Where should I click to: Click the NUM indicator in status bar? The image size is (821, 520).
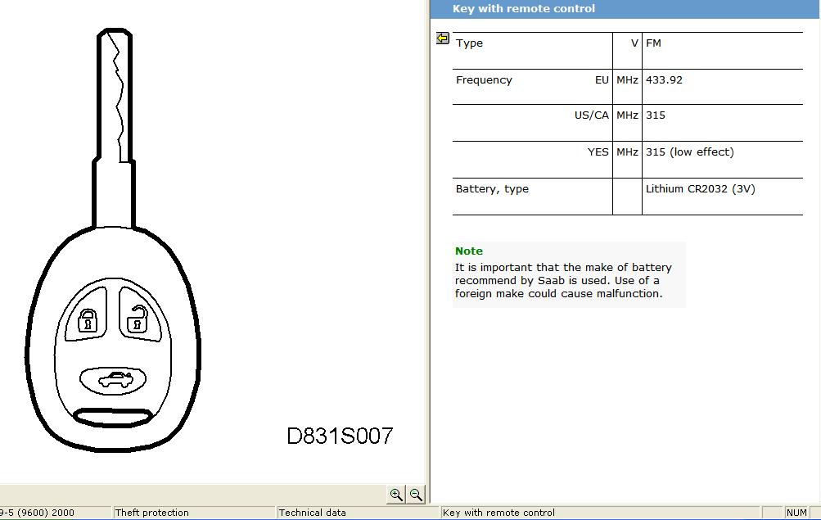(796, 513)
